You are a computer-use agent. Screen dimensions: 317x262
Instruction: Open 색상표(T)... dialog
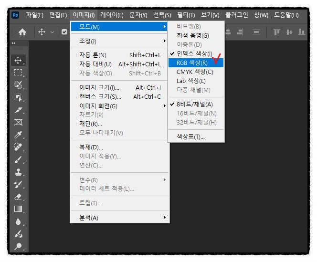(196, 137)
